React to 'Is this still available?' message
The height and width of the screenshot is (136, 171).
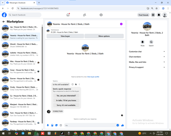[x=73, y=84]
